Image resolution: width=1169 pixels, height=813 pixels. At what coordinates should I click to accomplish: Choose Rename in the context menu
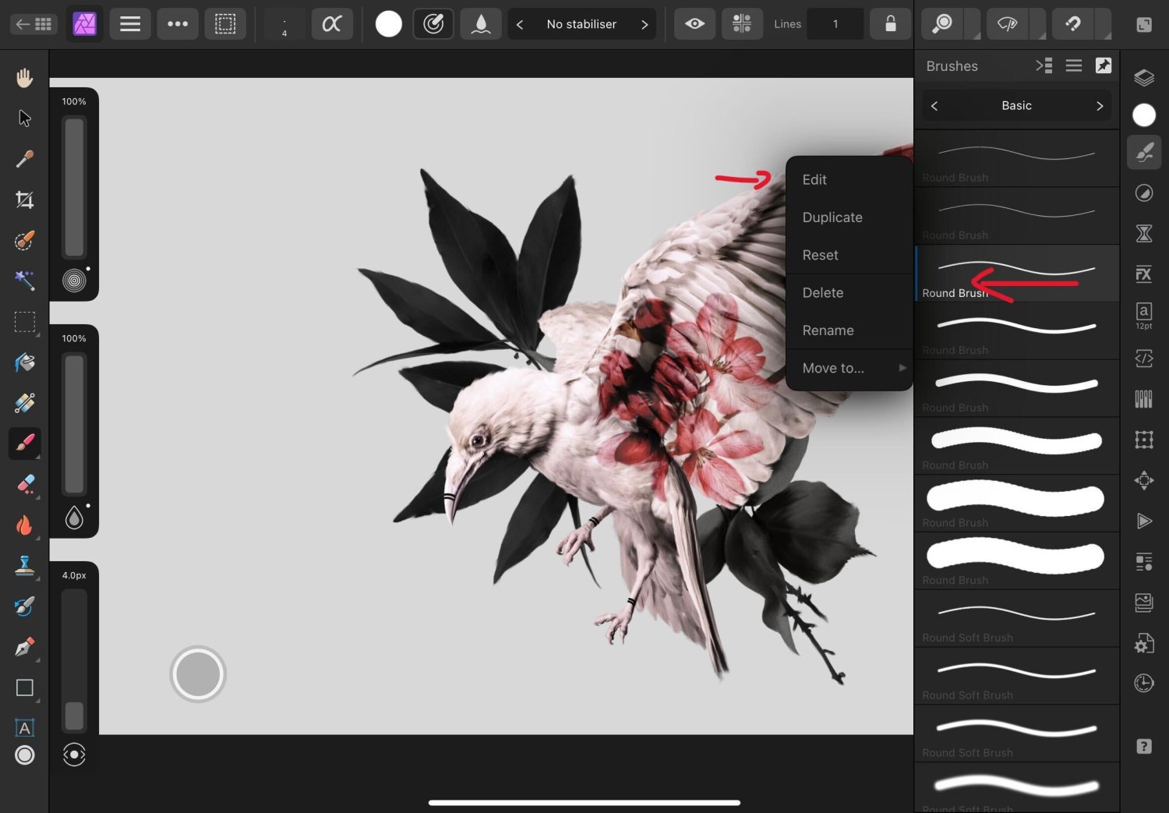click(x=828, y=330)
